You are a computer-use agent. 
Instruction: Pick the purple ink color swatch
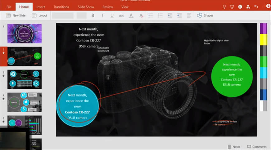point(264,29)
